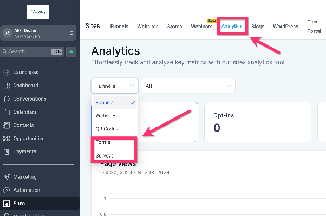This screenshot has width=326, height=216.
Task: Click the Oct 30 - Nov 13 date range
Action: tap(135, 173)
